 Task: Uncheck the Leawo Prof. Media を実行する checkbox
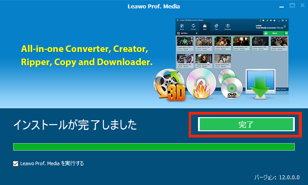coord(16,163)
